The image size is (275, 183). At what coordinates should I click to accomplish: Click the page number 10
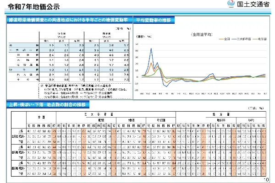pyautogui.click(x=266, y=179)
